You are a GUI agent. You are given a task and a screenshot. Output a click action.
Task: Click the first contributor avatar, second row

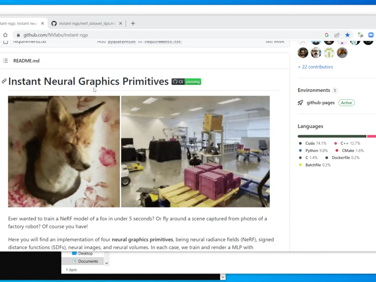pyautogui.click(x=303, y=53)
